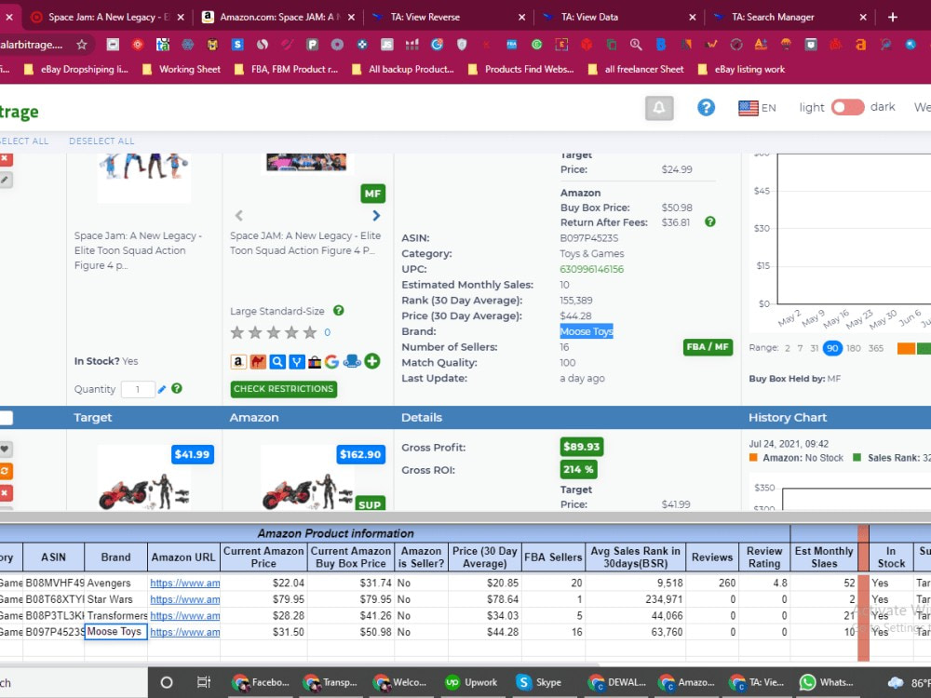Screen dimensions: 931x698
Task: Show the previous Amazon match with the left arrow
Action: pyautogui.click(x=238, y=216)
